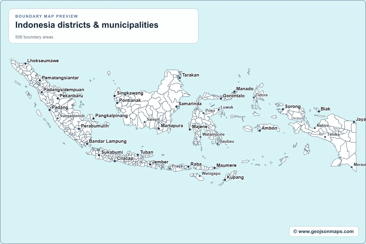Viewport: 366px width, 244px height.
Task: Select the Poso label
Action: [x=210, y=111]
